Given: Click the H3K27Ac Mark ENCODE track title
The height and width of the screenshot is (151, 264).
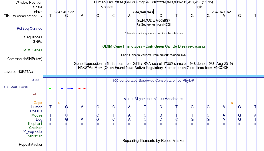Looking at the screenshot, I should 153,68.
